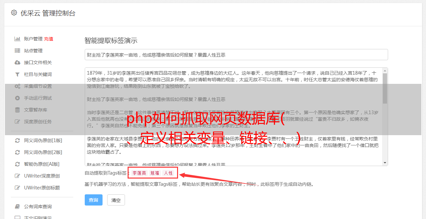Screen dimensions: 426x219
Task: Select the 栏目与关键词 filter icon
Action: pyautogui.click(x=17, y=74)
